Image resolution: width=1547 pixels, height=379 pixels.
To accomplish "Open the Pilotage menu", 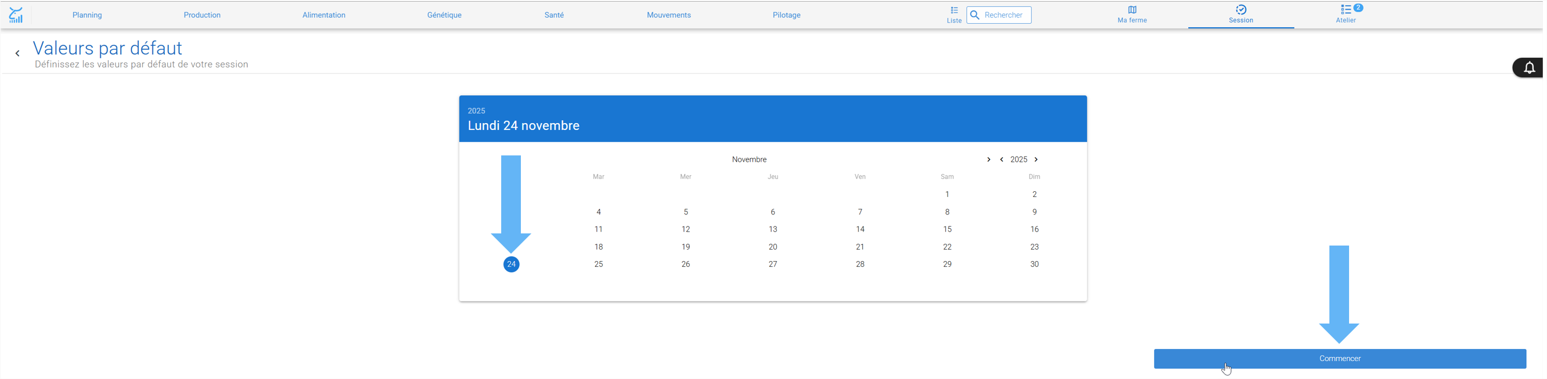I will (x=786, y=15).
